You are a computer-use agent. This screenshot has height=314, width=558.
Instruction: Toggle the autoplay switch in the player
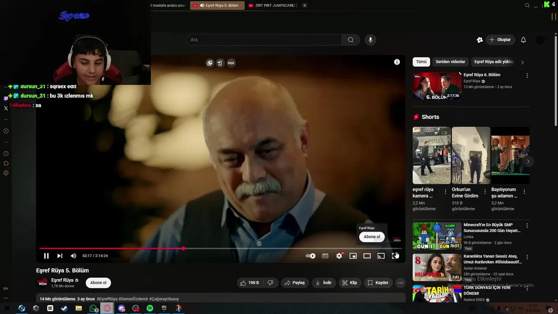[310, 256]
